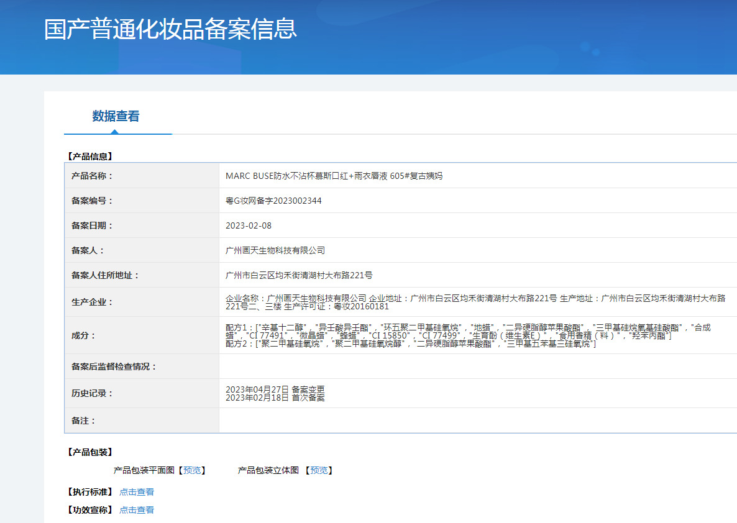Click the 配方1 ingredients line

point(468,331)
